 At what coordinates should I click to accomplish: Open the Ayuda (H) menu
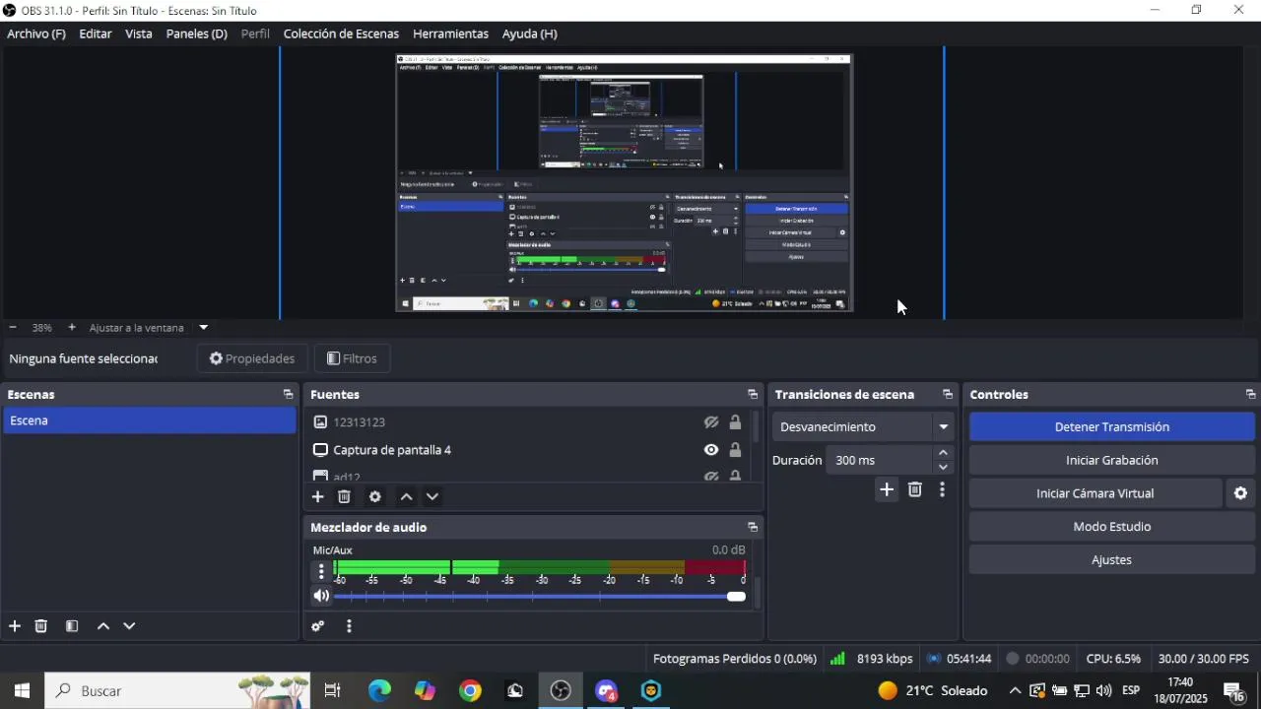point(530,33)
